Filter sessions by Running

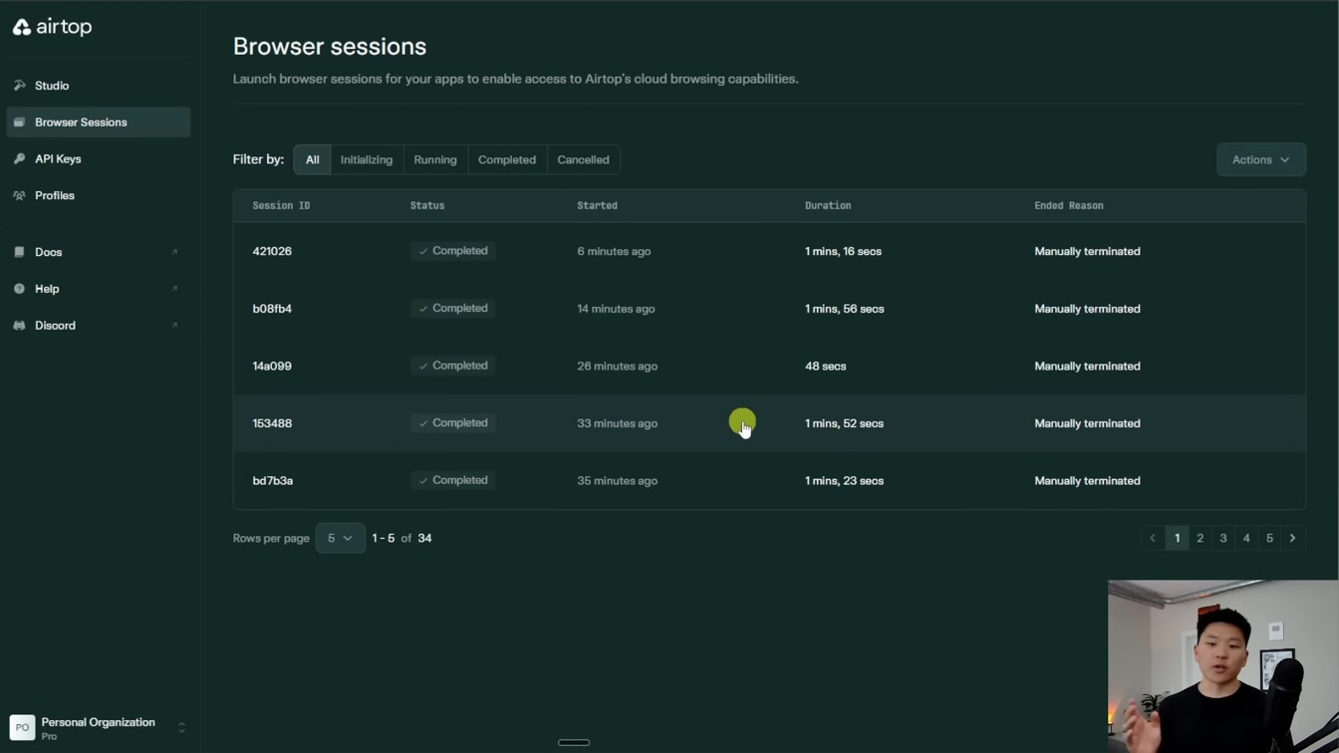pos(435,159)
